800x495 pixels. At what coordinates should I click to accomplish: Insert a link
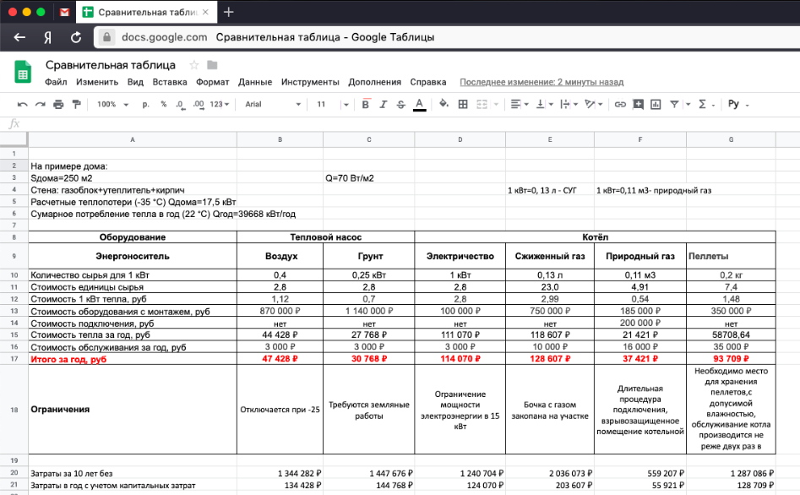(x=620, y=105)
